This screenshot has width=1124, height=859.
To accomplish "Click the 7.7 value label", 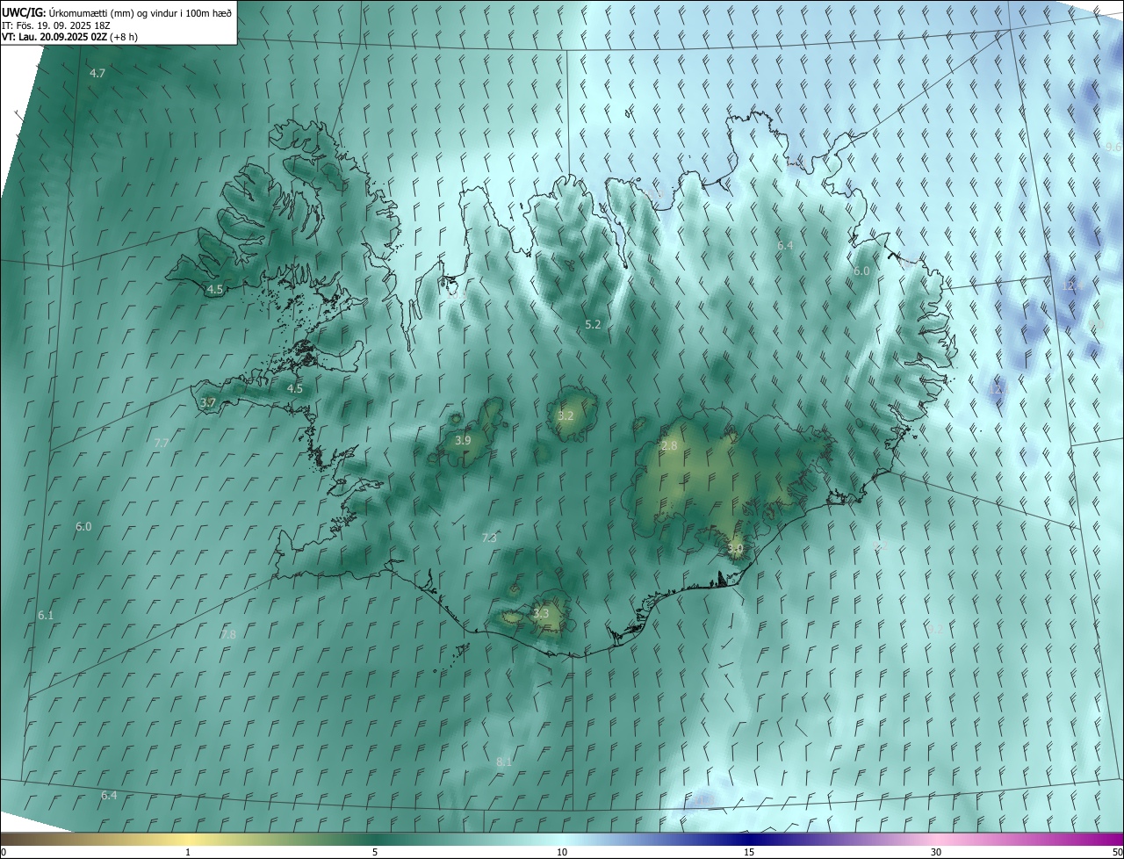I will point(161,444).
